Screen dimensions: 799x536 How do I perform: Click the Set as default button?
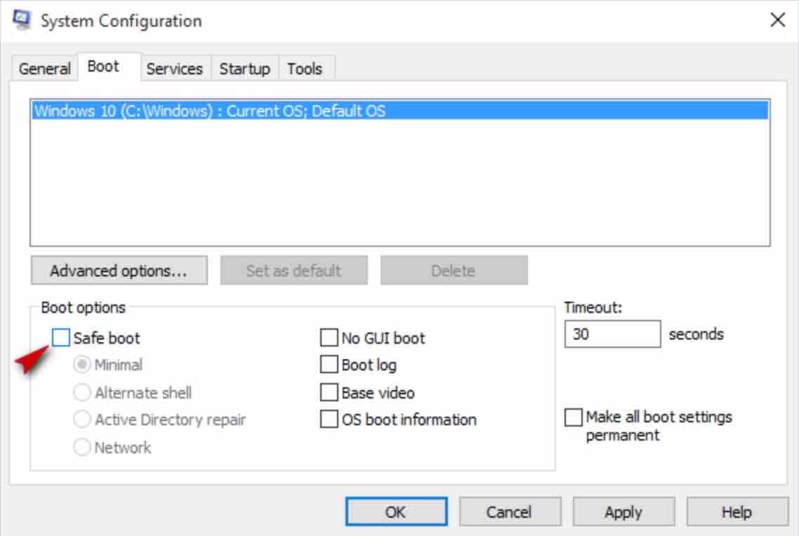point(293,270)
